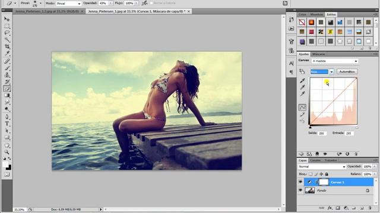Pick the gray point eyedropper in Curves
380x213 pixels.
[x=302, y=87]
